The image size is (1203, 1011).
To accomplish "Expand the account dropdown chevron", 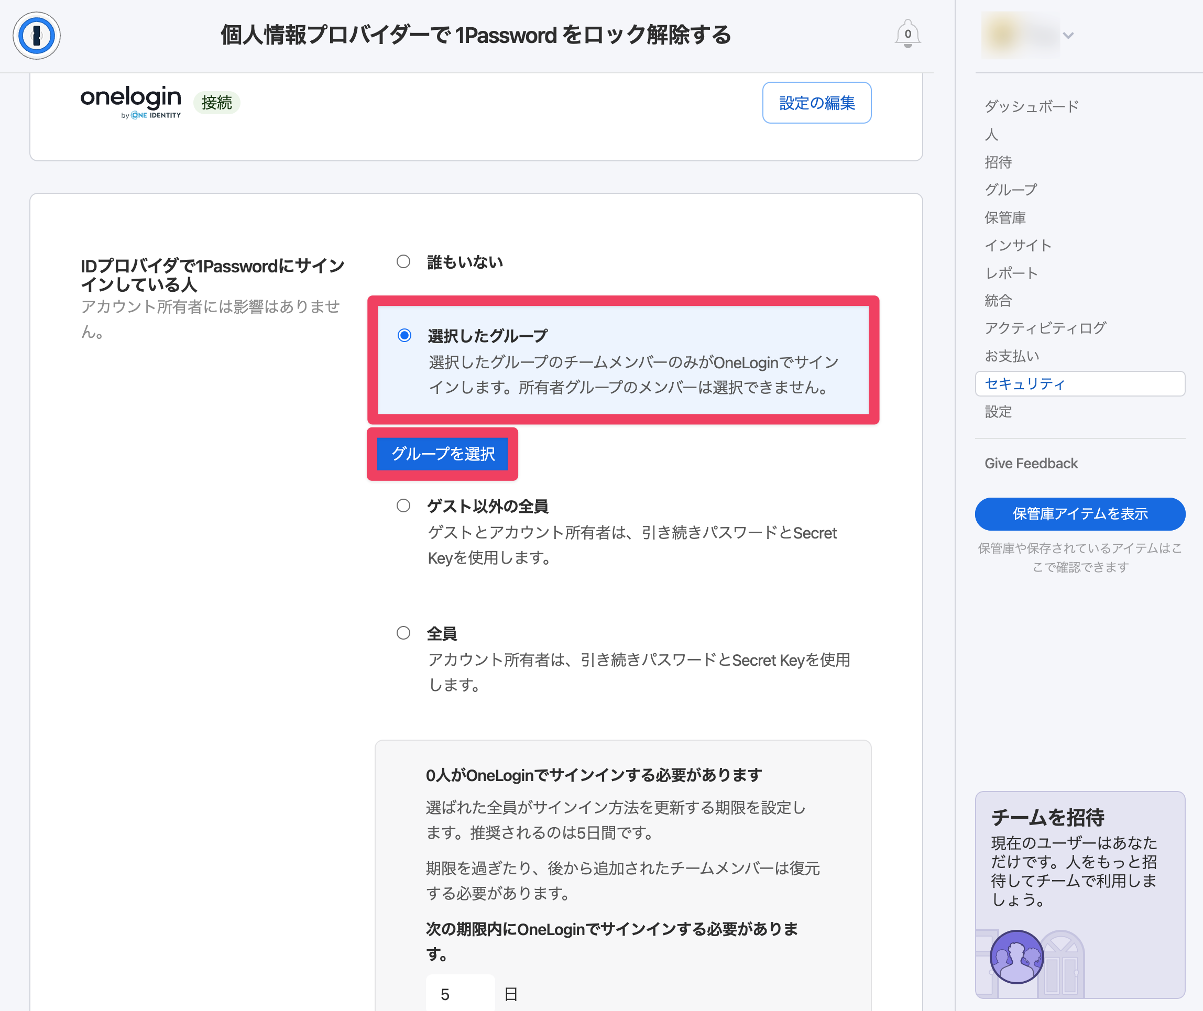I will pos(1068,36).
